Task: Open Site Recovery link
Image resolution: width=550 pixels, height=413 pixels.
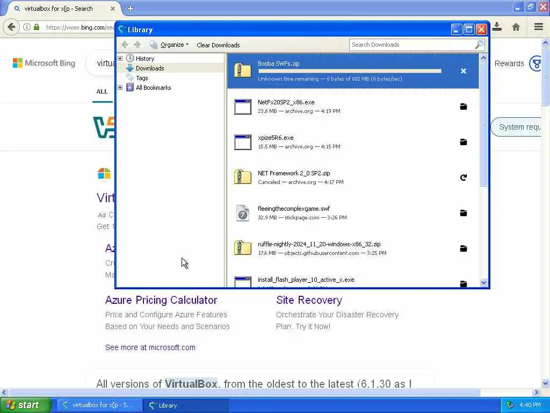Action: [x=309, y=300]
